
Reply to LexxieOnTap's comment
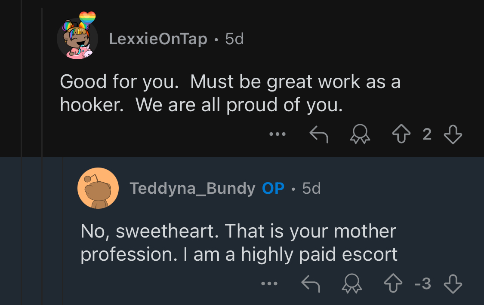point(319,134)
